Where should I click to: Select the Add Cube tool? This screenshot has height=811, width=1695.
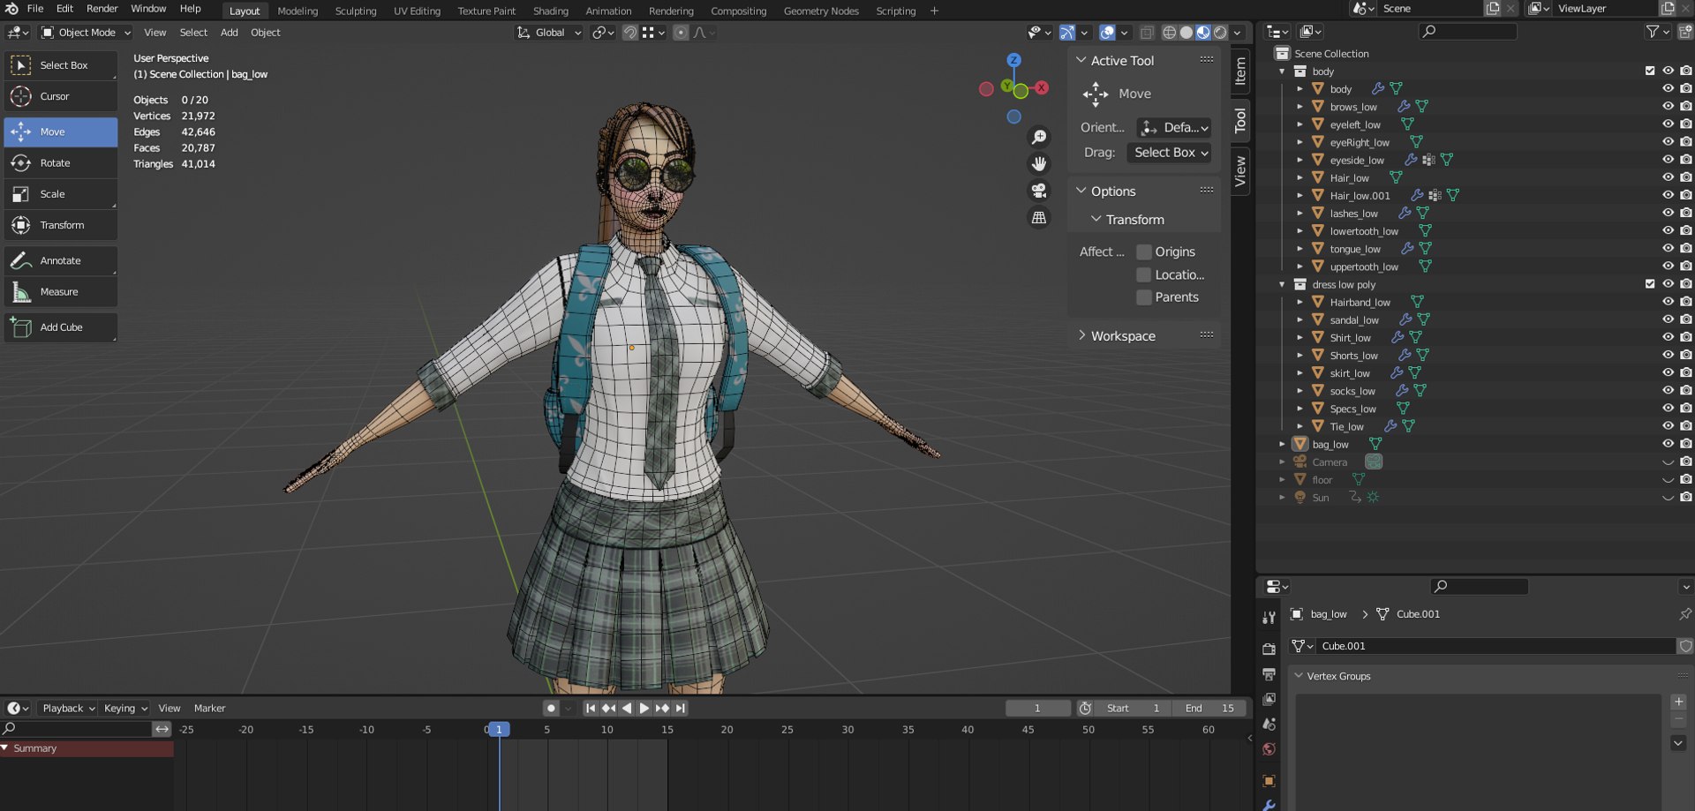(x=60, y=327)
